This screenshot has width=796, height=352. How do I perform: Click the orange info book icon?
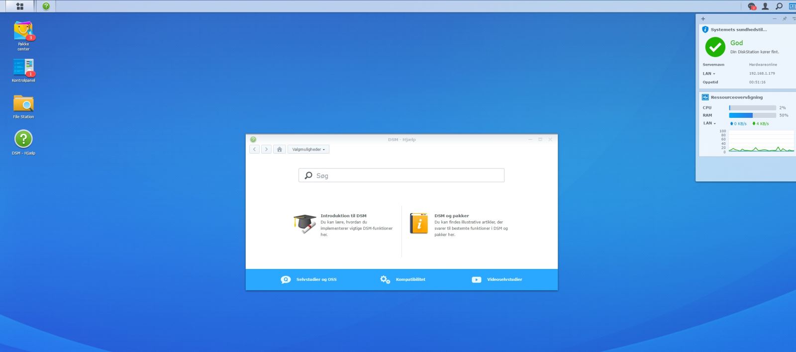pyautogui.click(x=419, y=223)
